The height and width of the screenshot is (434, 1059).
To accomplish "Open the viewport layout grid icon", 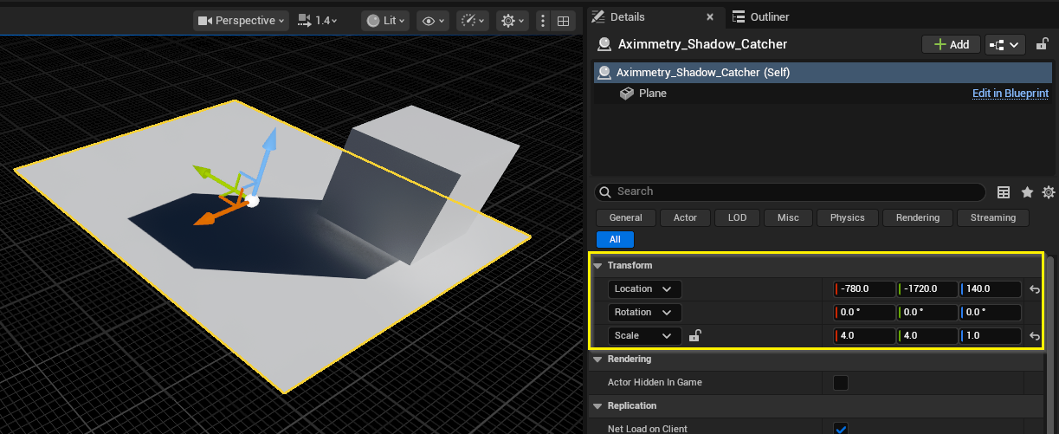I will [x=563, y=21].
